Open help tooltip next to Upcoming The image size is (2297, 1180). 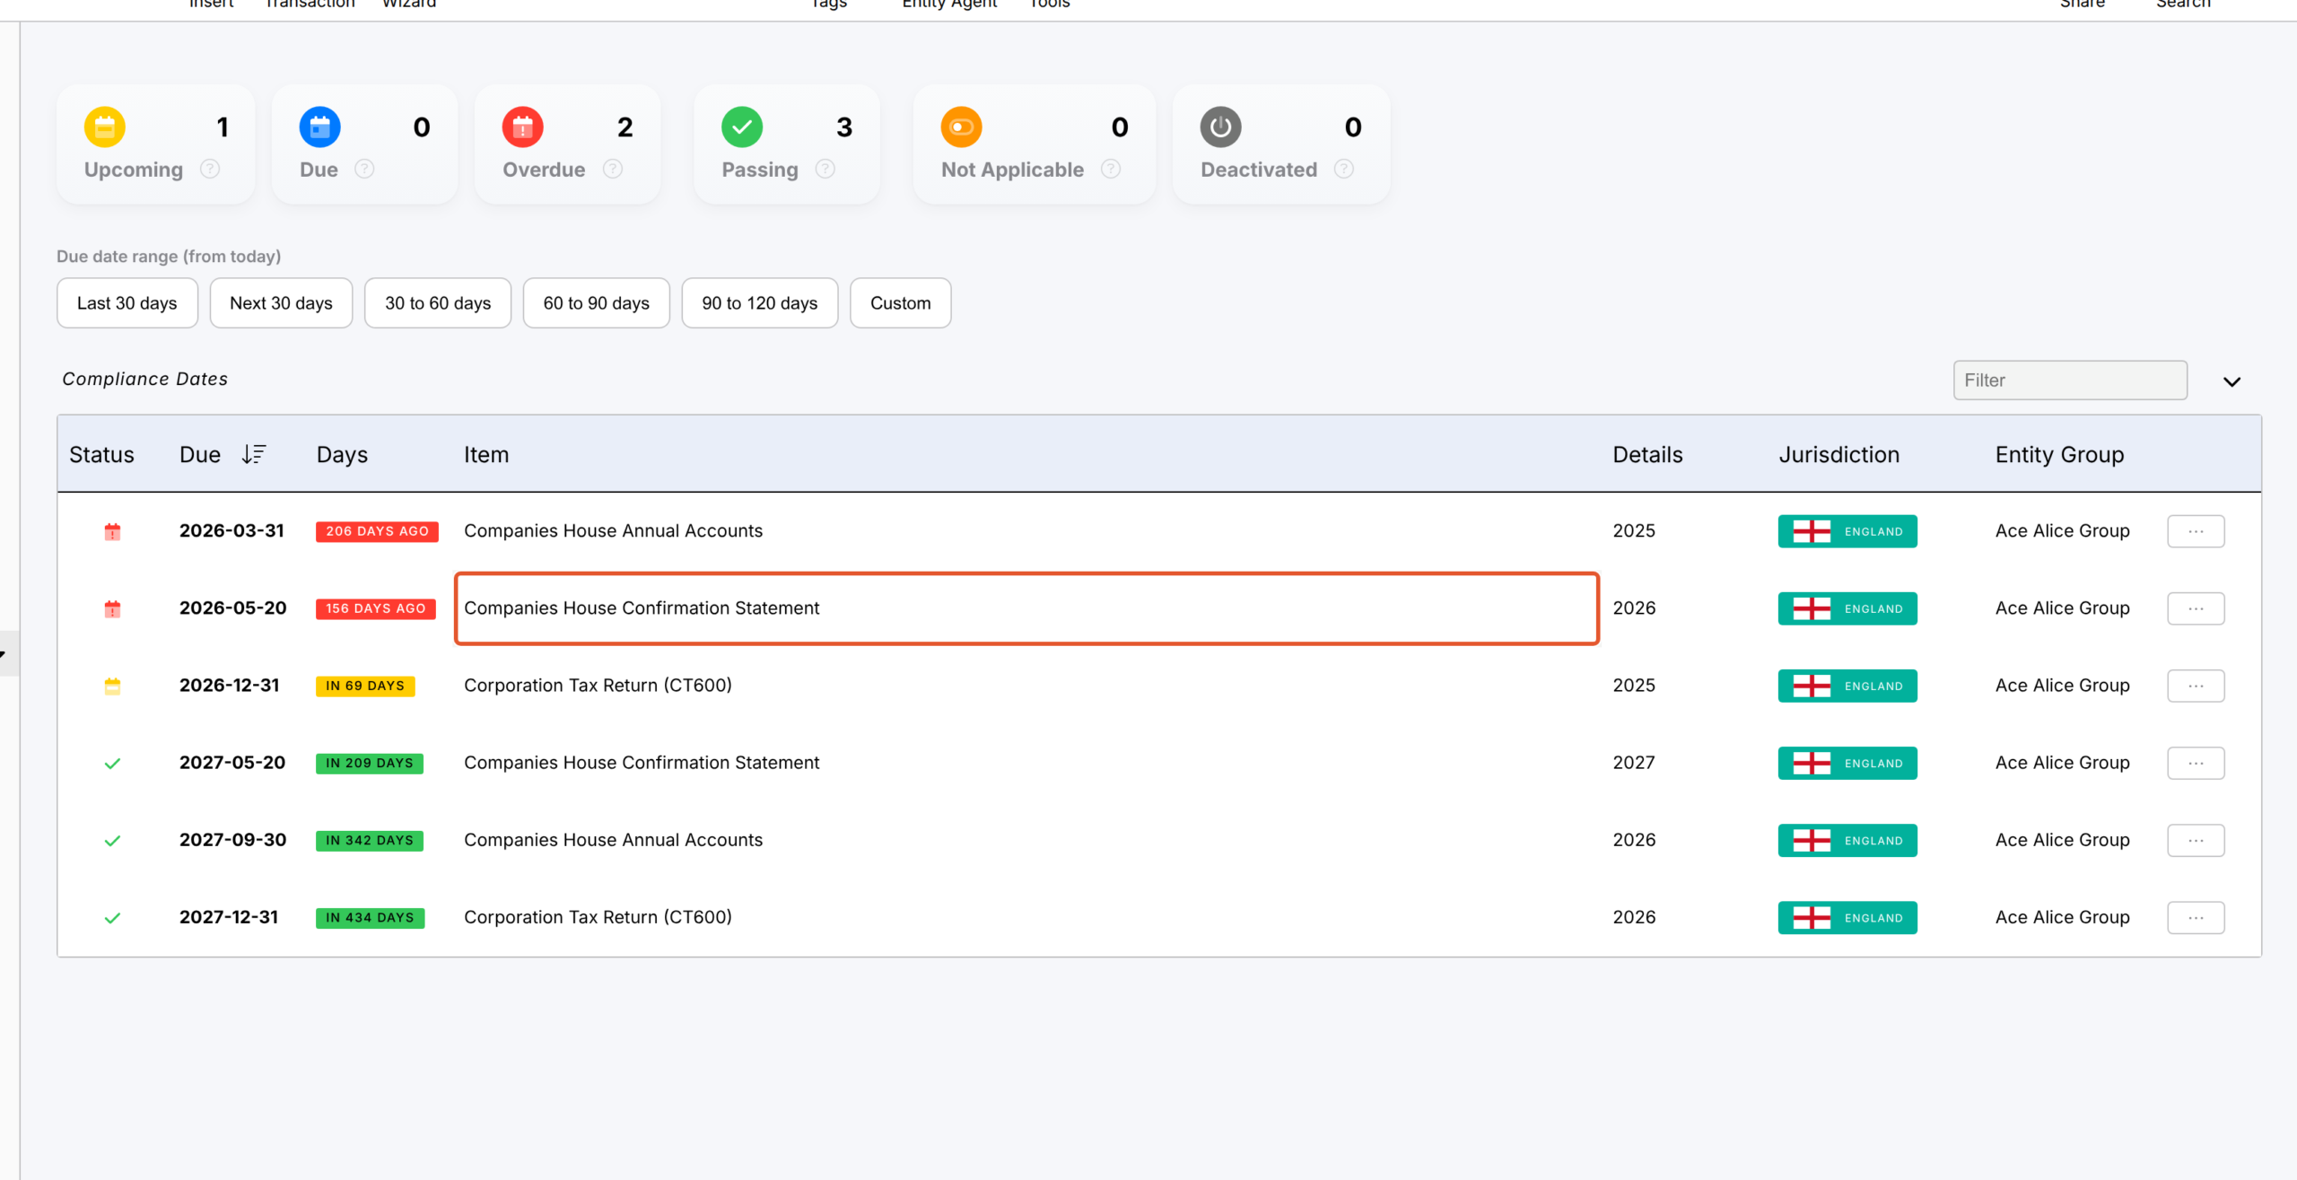point(210,169)
